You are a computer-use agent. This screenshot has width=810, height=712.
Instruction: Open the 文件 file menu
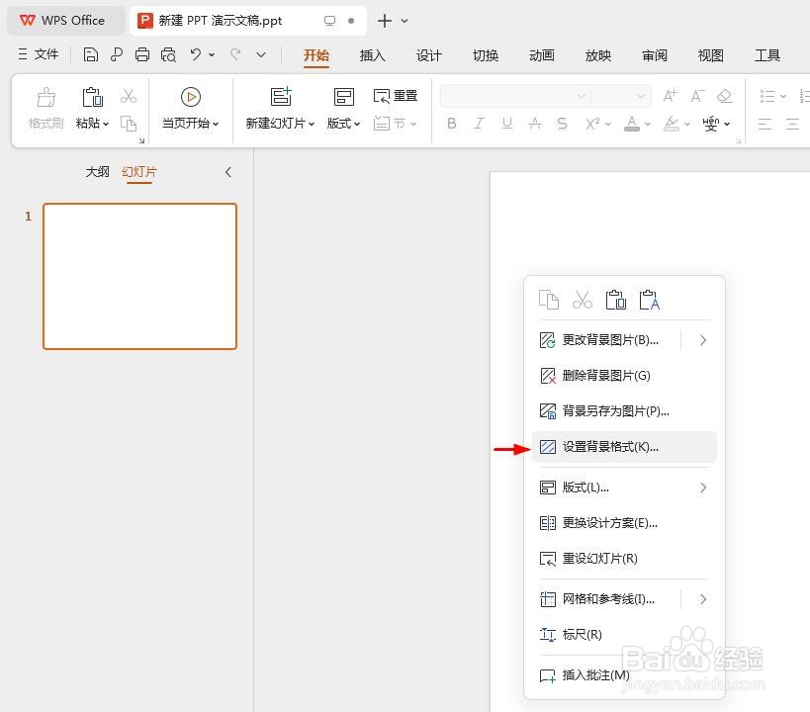pos(39,53)
